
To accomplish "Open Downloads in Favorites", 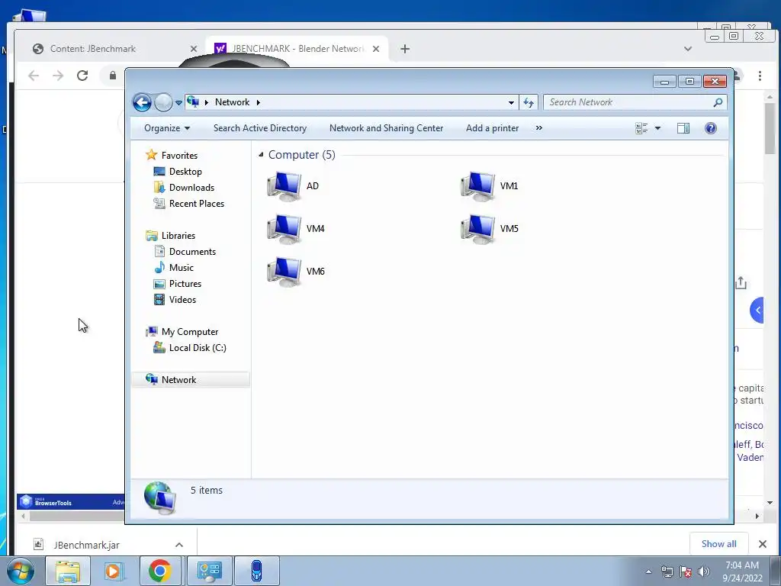I will point(191,188).
